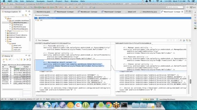Expand the DetailActivity.java tree node

(x=10, y=23)
